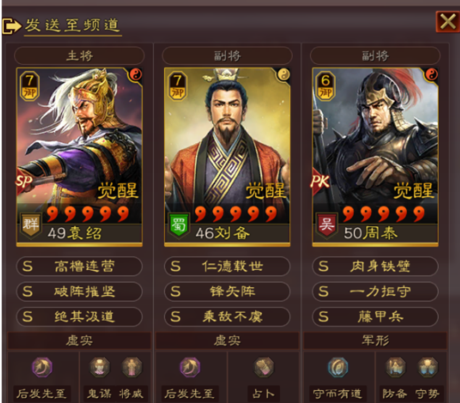
Task: Select the 锋矢阵 skill slot
Action: coord(227,291)
